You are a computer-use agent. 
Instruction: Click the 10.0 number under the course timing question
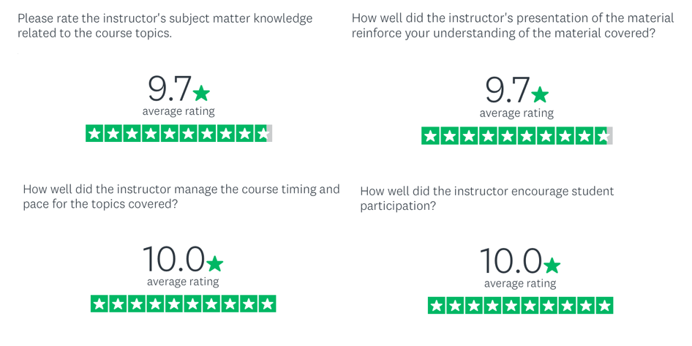(x=174, y=259)
